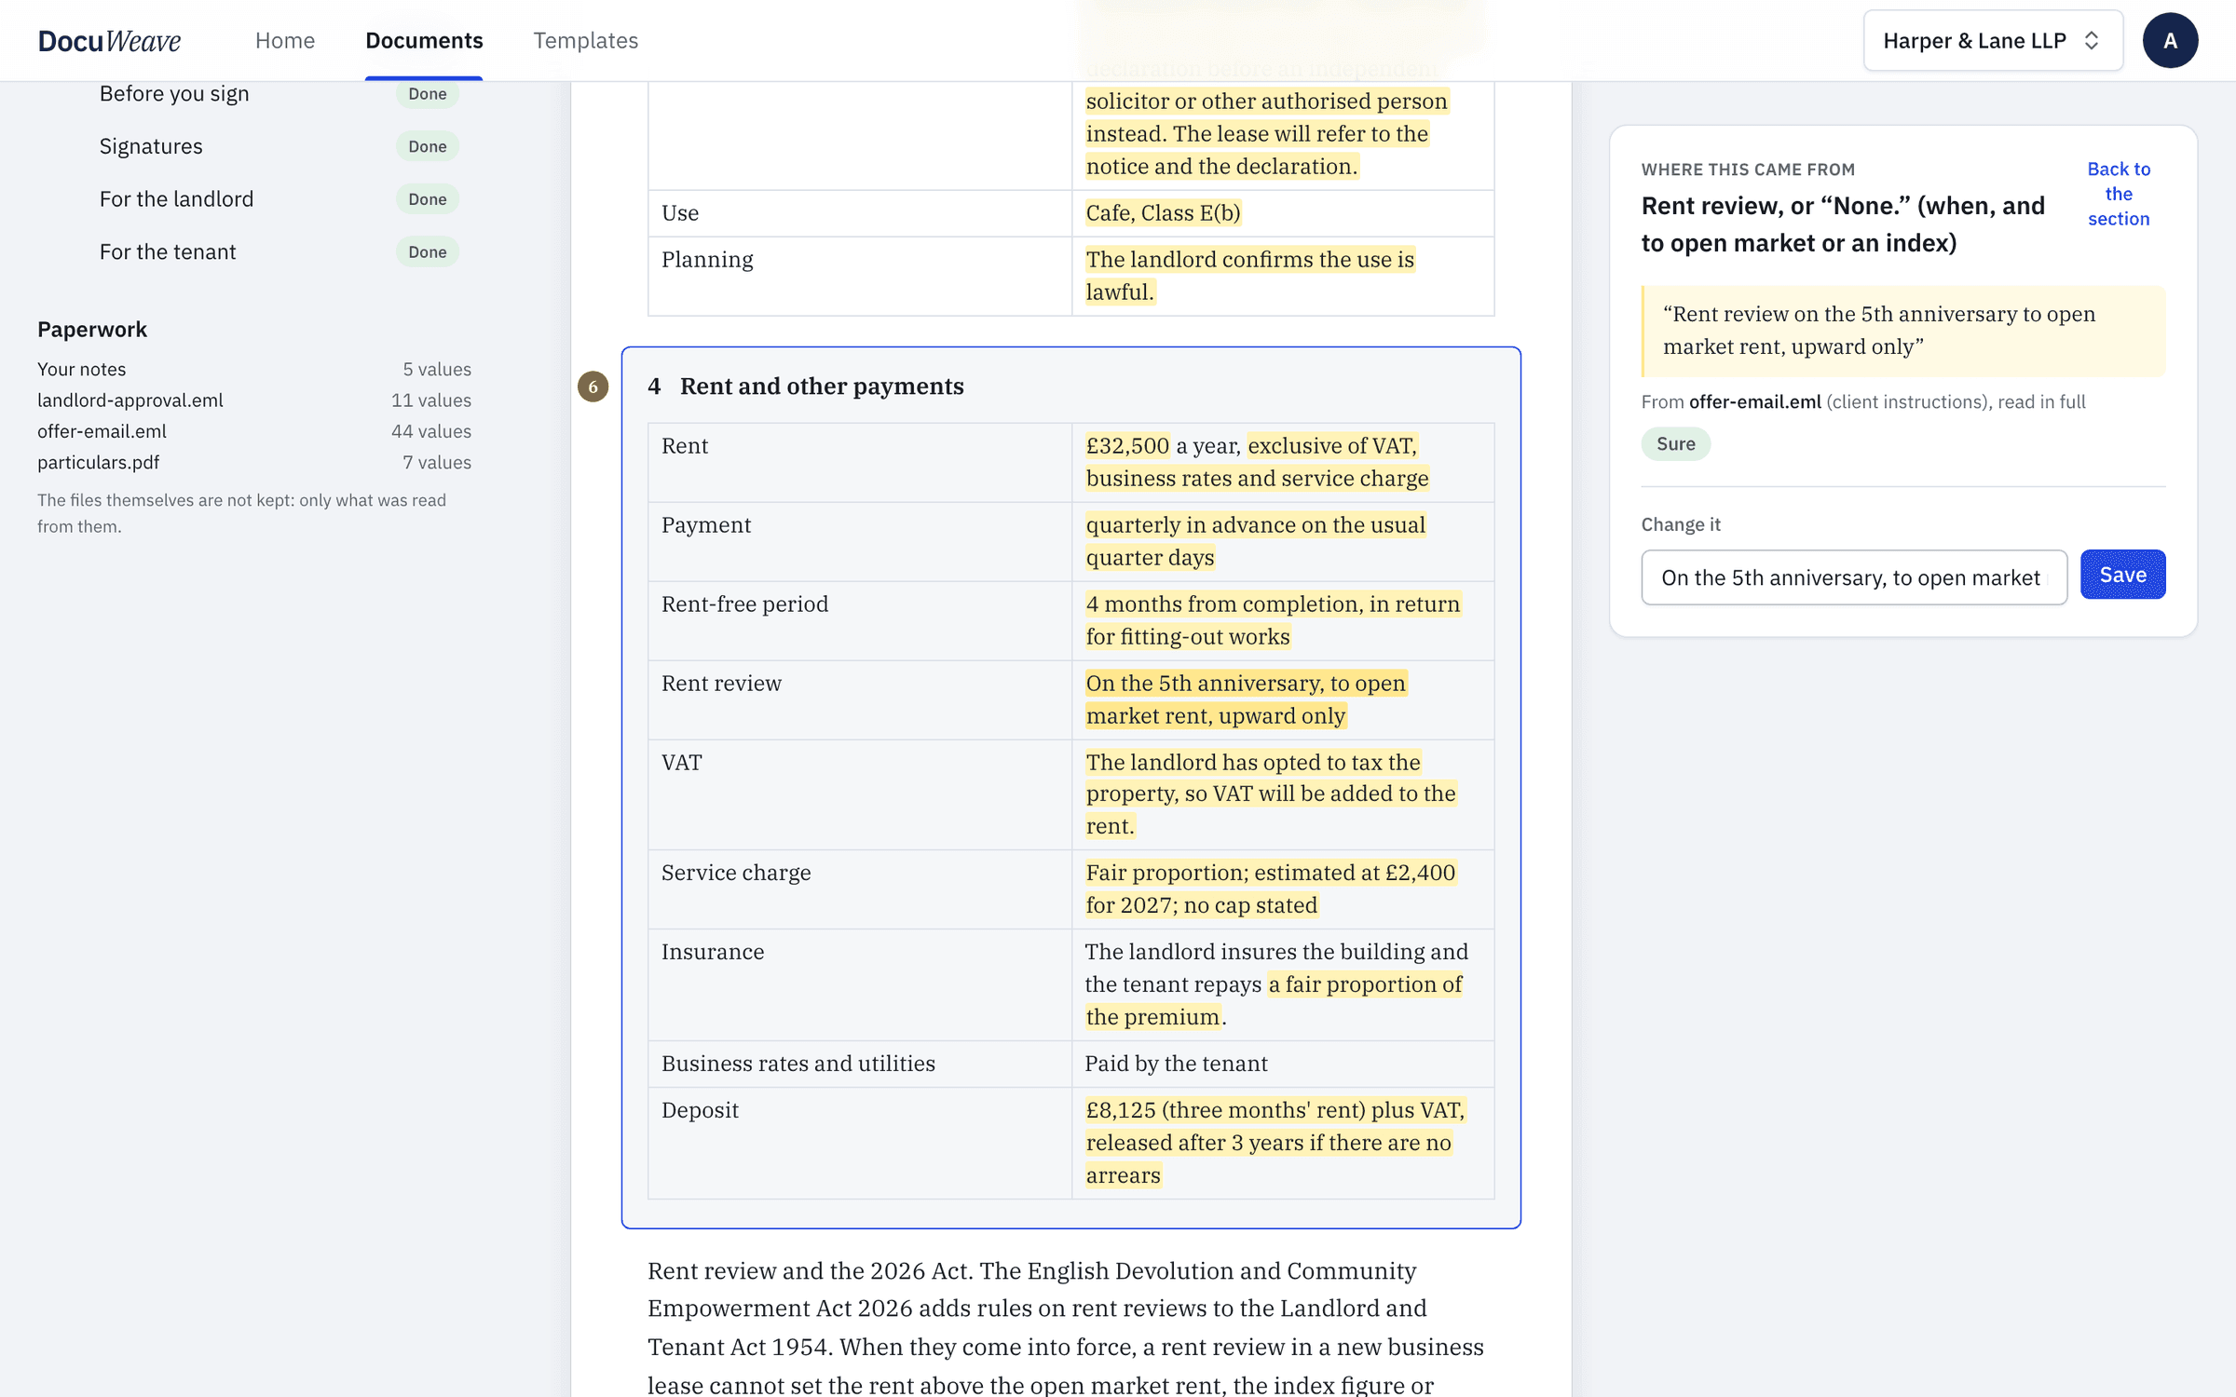Click highlighted 'quarterly in advance' payment text
The width and height of the screenshot is (2236, 1397).
point(1255,541)
